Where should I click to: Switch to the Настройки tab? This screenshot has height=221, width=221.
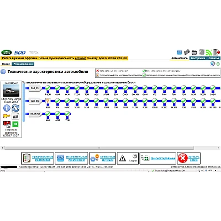pyautogui.click(x=198, y=58)
